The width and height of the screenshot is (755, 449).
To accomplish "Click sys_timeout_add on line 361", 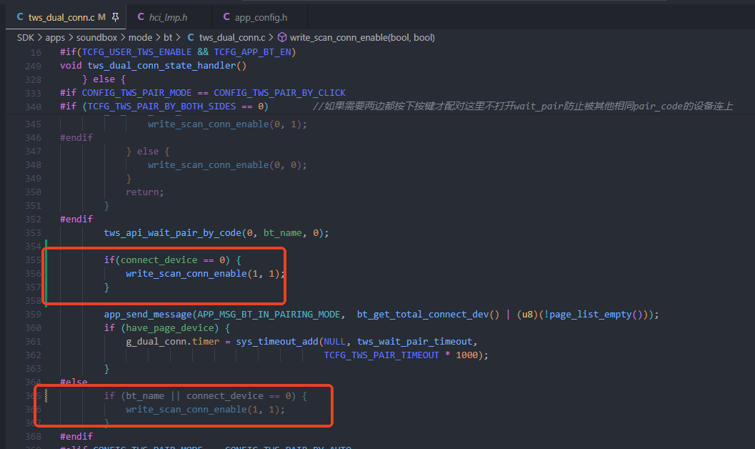I will pyautogui.click(x=277, y=341).
